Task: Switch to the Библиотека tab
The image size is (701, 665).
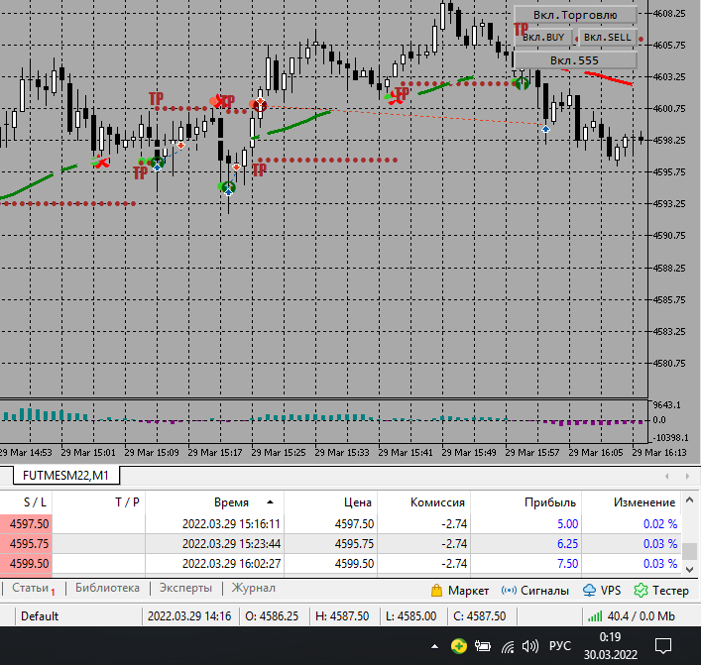Action: click(x=107, y=588)
